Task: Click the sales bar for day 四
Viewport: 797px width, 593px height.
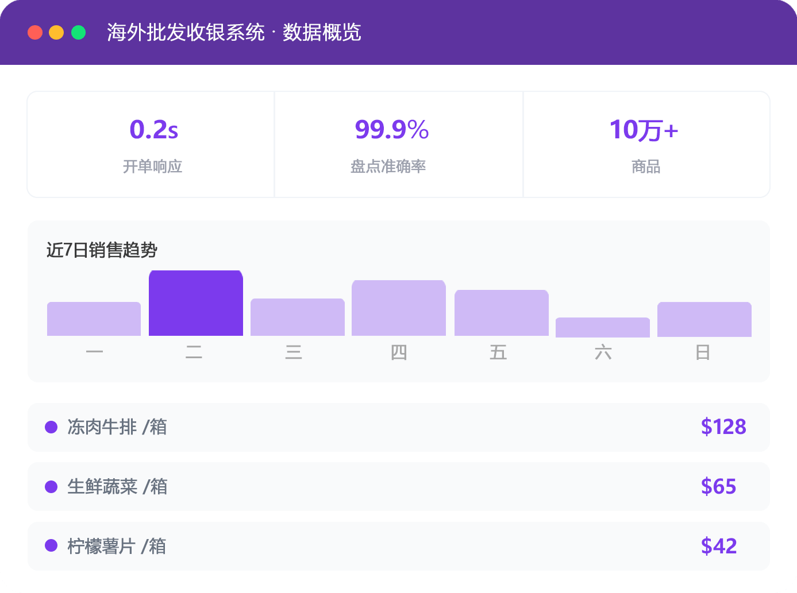Action: pos(399,308)
